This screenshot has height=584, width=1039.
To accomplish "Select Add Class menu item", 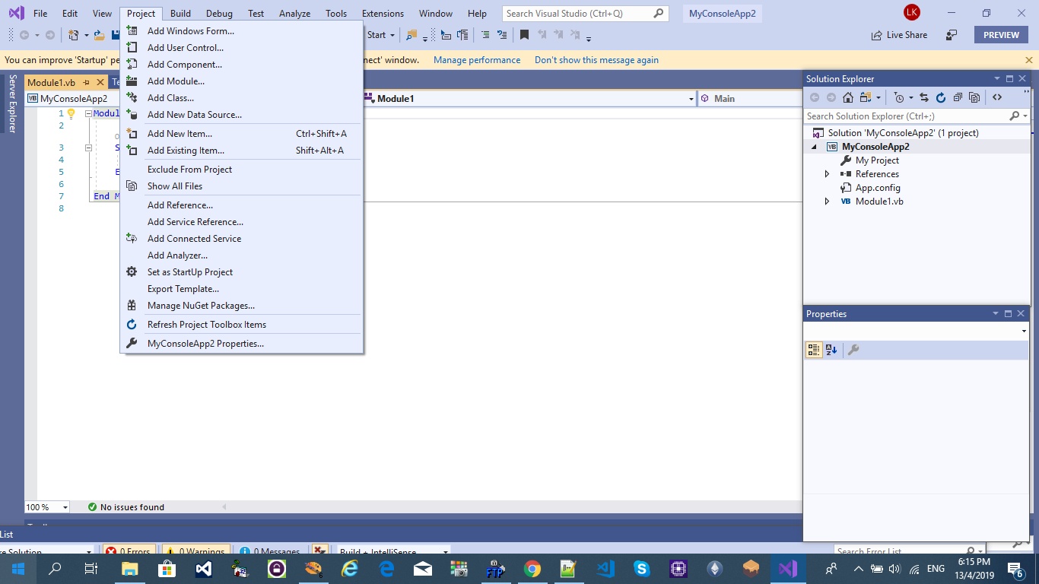I will (242, 98).
